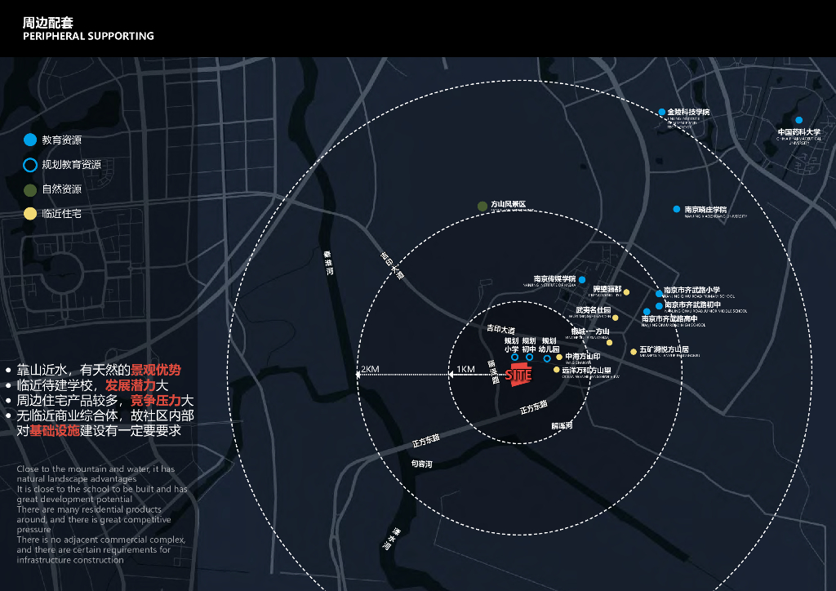Click the 解溪河 river label
The image size is (836, 591).
pos(562,426)
